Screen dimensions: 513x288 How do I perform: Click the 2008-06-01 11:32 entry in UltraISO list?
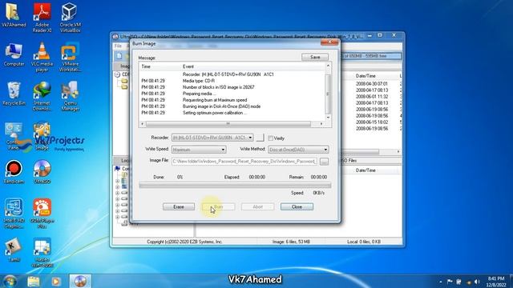point(372,97)
